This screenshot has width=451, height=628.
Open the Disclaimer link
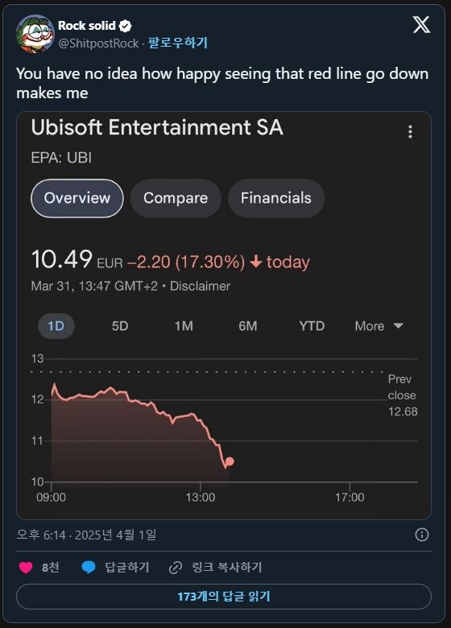(200, 286)
